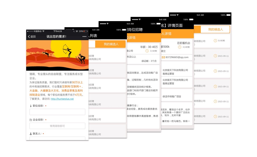The width and height of the screenshot is (257, 157).
Task: Tap the 返回 back arrow
Action: point(32,37)
